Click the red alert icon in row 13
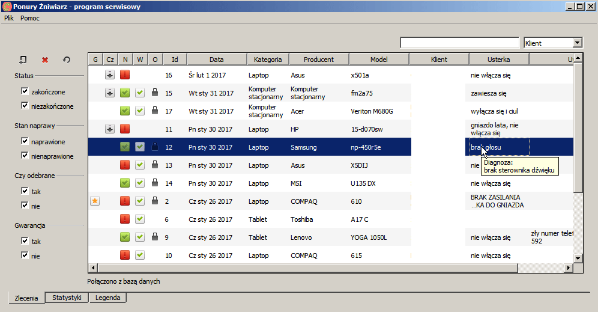 tap(125, 165)
